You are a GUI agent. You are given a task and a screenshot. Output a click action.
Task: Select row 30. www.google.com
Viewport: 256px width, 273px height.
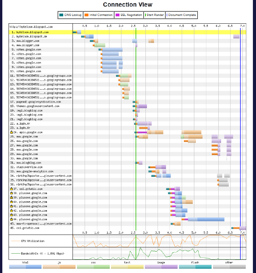coord(128,158)
